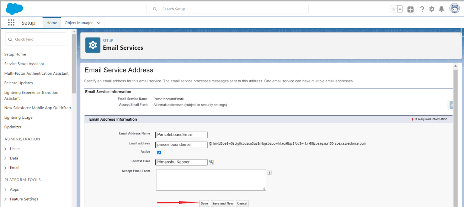Click in the Quick Find field

tap(36, 39)
